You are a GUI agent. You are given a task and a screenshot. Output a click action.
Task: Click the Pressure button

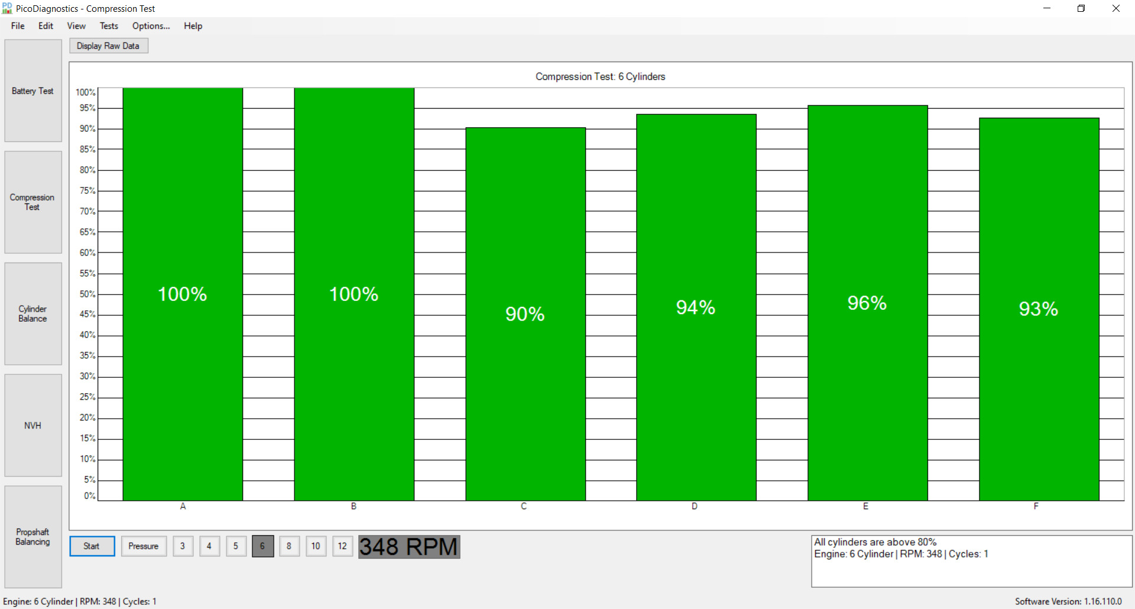tap(144, 546)
